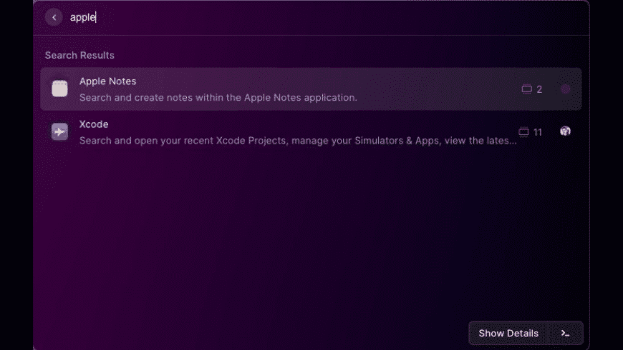This screenshot has width=623, height=350.
Task: Go back using the chevron button
Action: click(54, 17)
